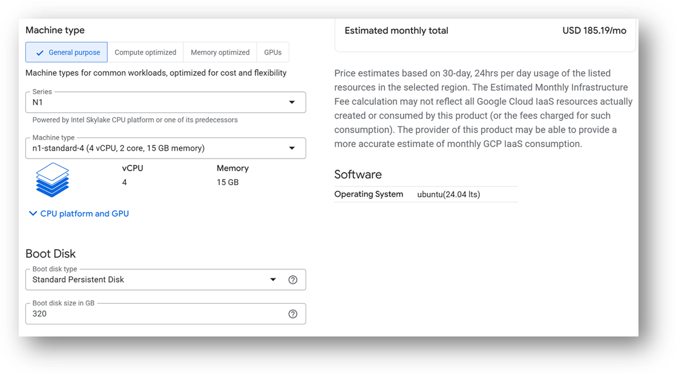Switch to the Memory optimized tab
The width and height of the screenshot is (676, 374).
[x=220, y=53]
